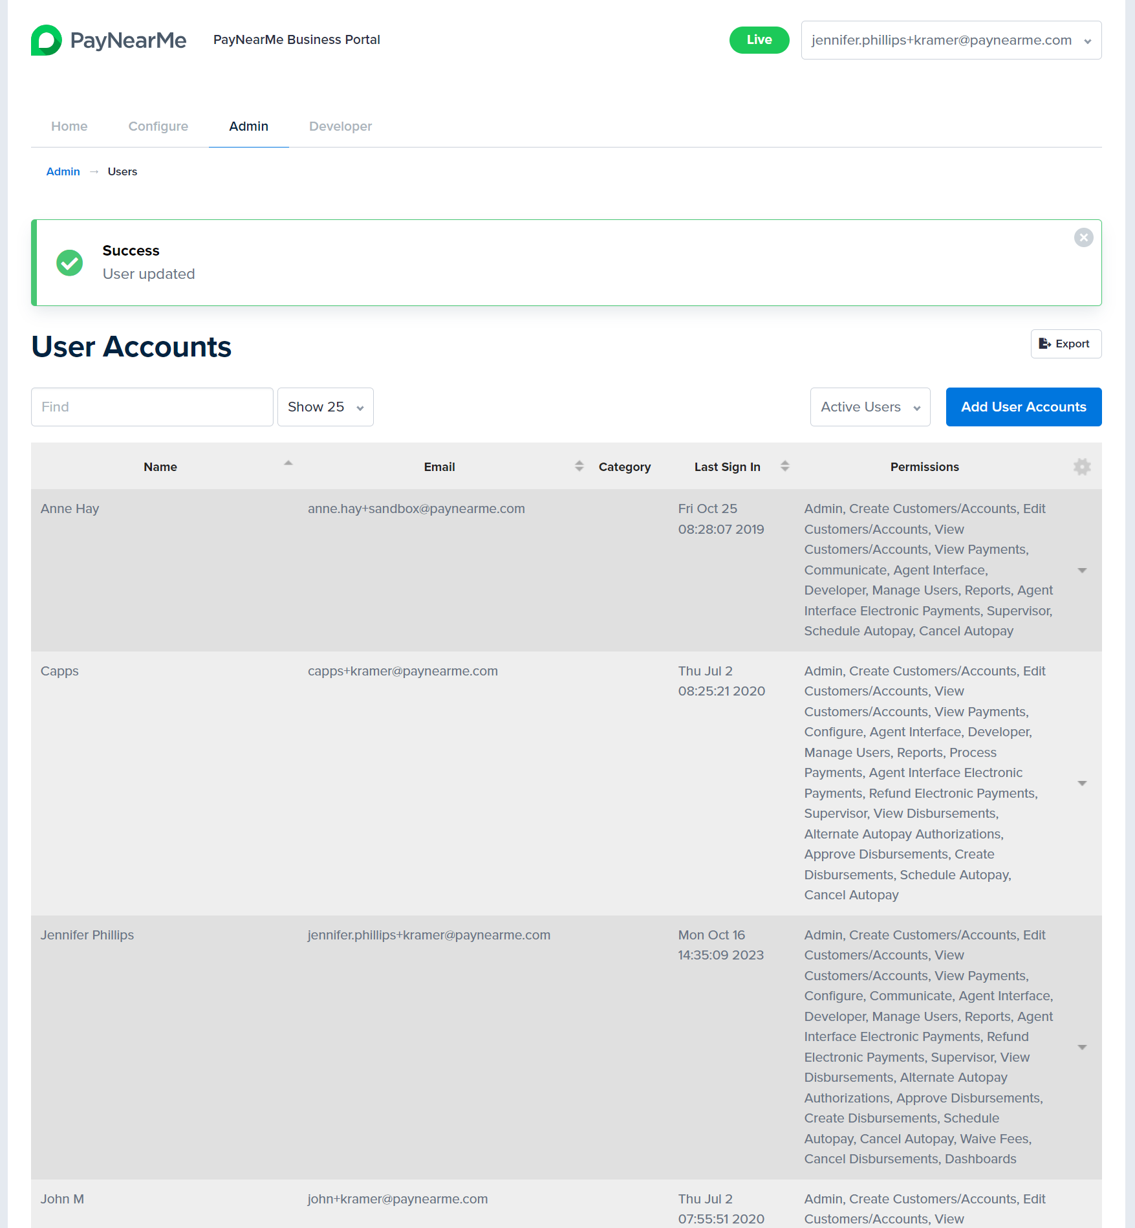This screenshot has height=1228, width=1135.
Task: Switch to the Configure tab
Action: pyautogui.click(x=158, y=126)
